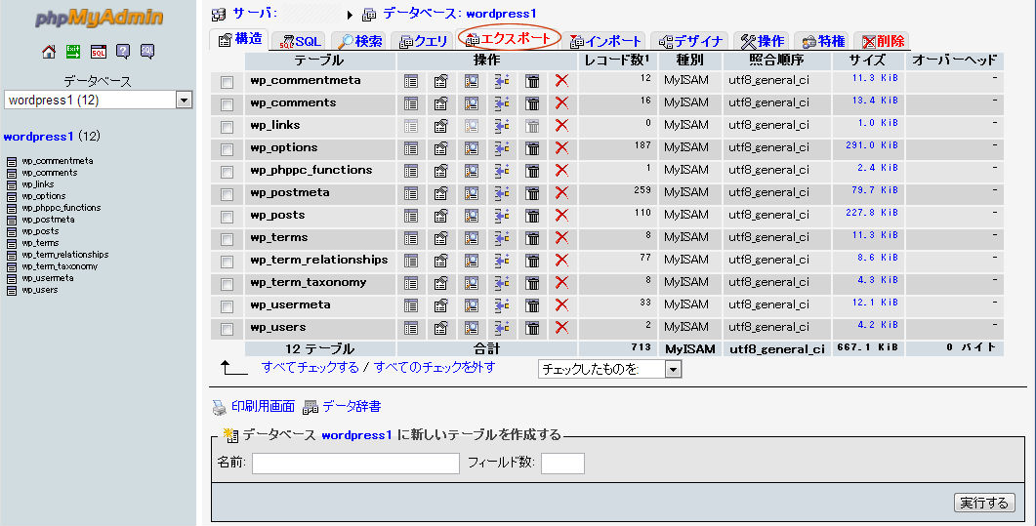Focus the 名前 table name input field

(x=355, y=464)
